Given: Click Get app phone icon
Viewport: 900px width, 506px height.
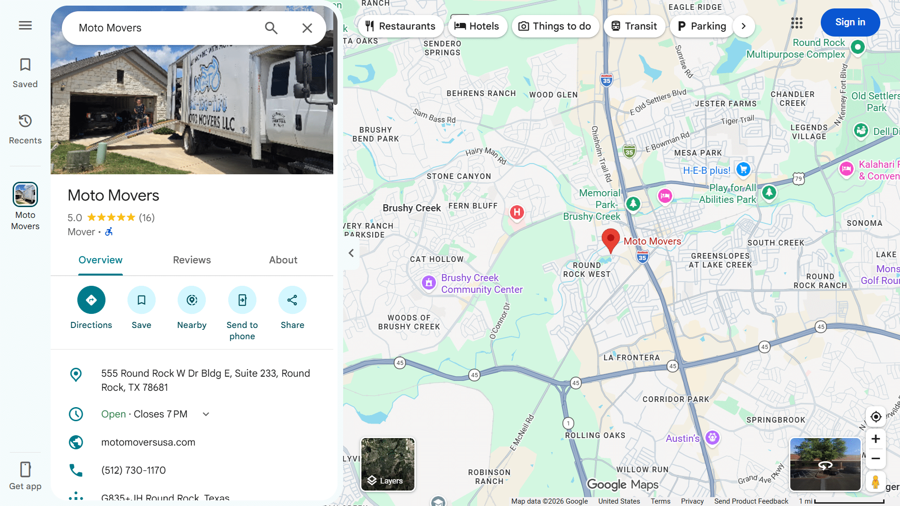Looking at the screenshot, I should tap(25, 469).
